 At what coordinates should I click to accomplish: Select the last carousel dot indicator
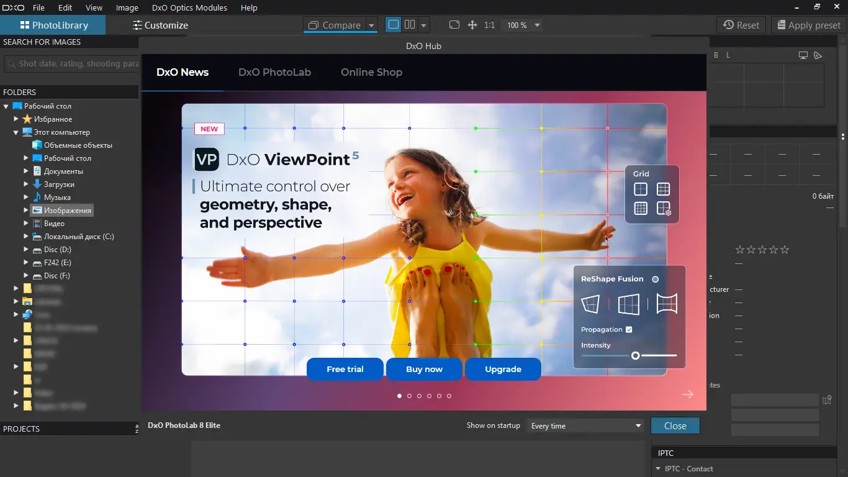click(449, 396)
